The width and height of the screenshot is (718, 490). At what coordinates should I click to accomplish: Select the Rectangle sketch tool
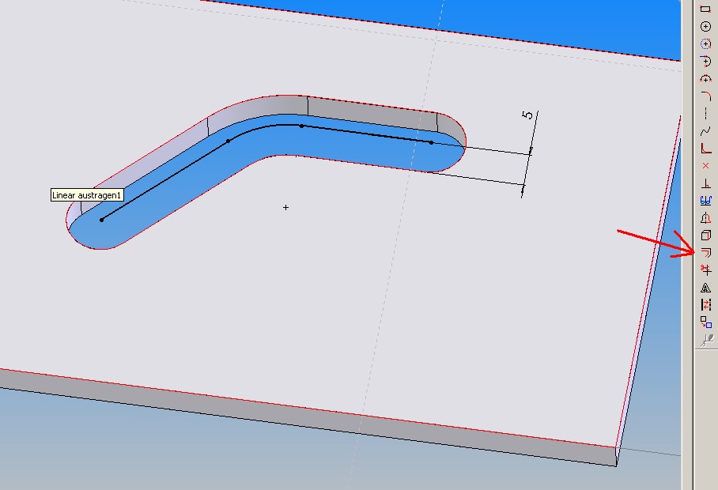click(x=706, y=9)
